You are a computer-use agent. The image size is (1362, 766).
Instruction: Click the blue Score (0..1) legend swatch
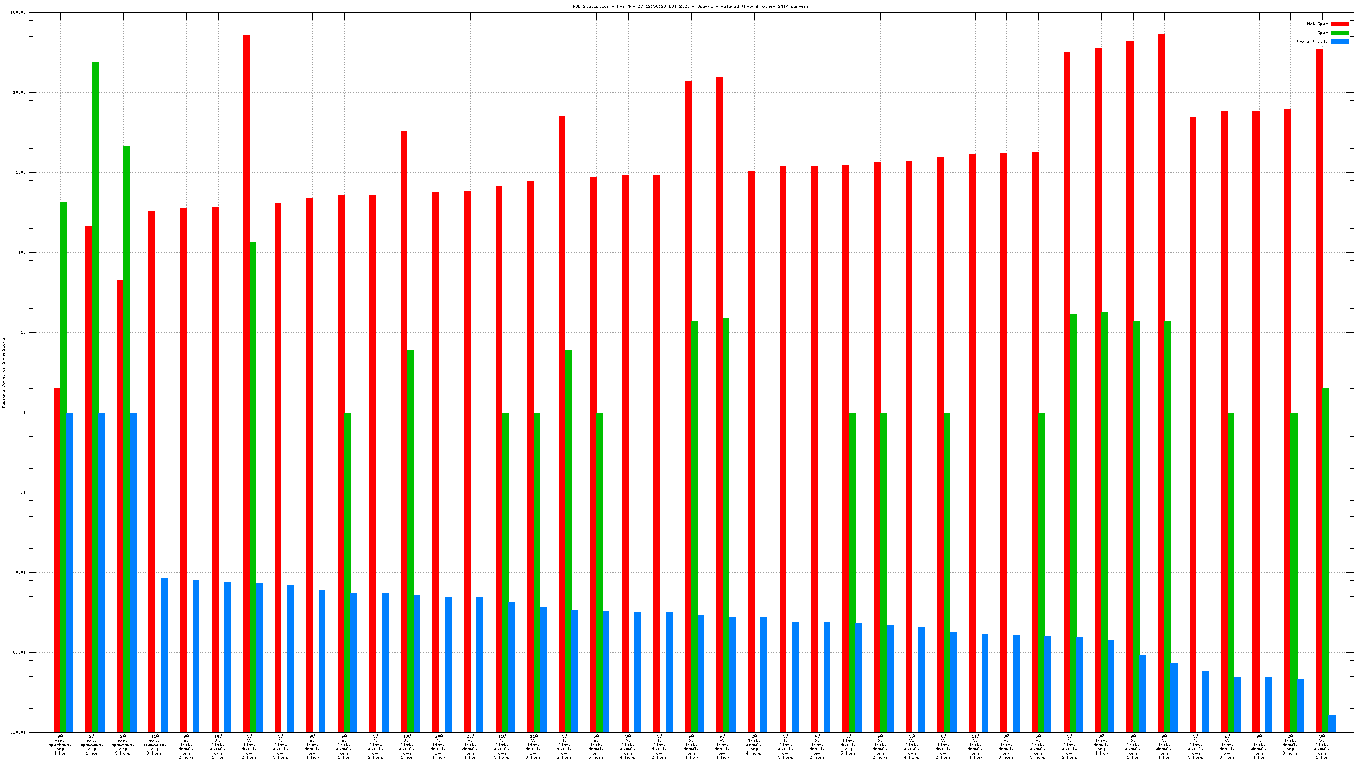pos(1339,42)
